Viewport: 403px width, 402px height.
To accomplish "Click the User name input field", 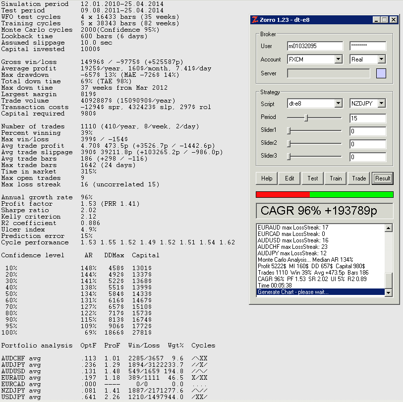I will [315, 46].
